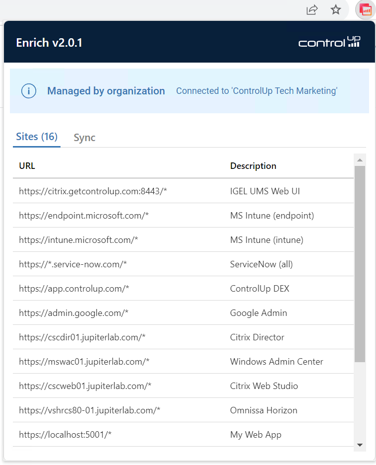This screenshot has width=376, height=465.
Task: Click the ControlUp DEX description
Action: (x=259, y=289)
